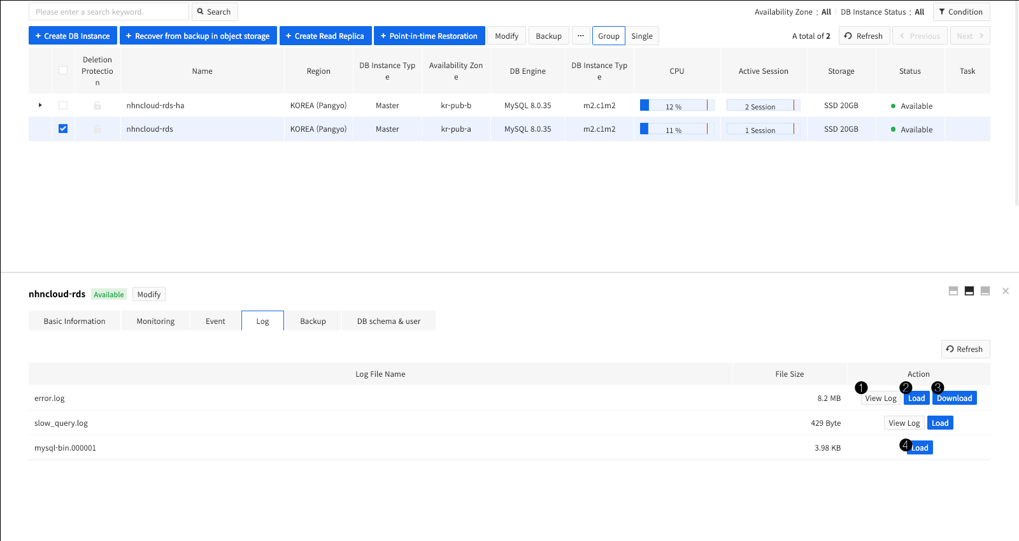The height and width of the screenshot is (541, 1019).
Task: Click the Status column header
Action: pos(910,71)
